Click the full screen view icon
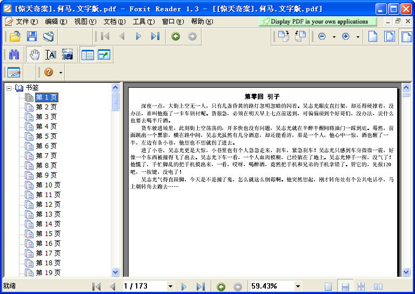The width and height of the screenshot is (415, 294). (104, 55)
